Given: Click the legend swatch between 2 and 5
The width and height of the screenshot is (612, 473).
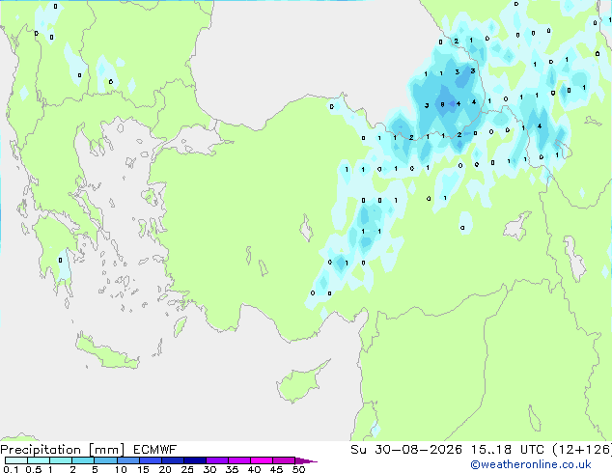Looking at the screenshot, I should (83, 460).
